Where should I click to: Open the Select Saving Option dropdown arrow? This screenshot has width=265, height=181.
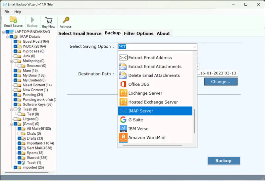(x=194, y=47)
